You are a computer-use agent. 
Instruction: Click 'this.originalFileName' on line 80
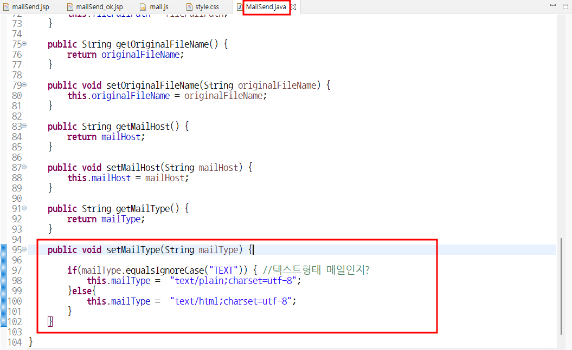pos(119,96)
